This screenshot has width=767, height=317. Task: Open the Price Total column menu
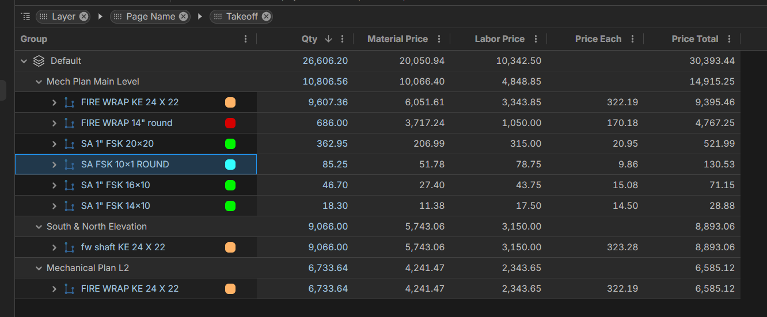pyautogui.click(x=730, y=39)
